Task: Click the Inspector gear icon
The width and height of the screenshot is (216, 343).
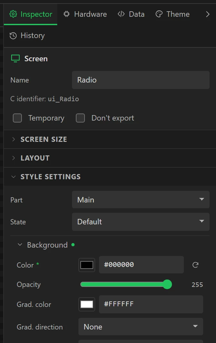Action: (x=13, y=14)
